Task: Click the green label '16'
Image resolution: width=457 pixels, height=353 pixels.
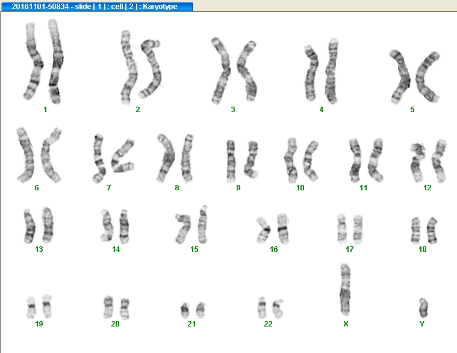Action: tap(274, 249)
